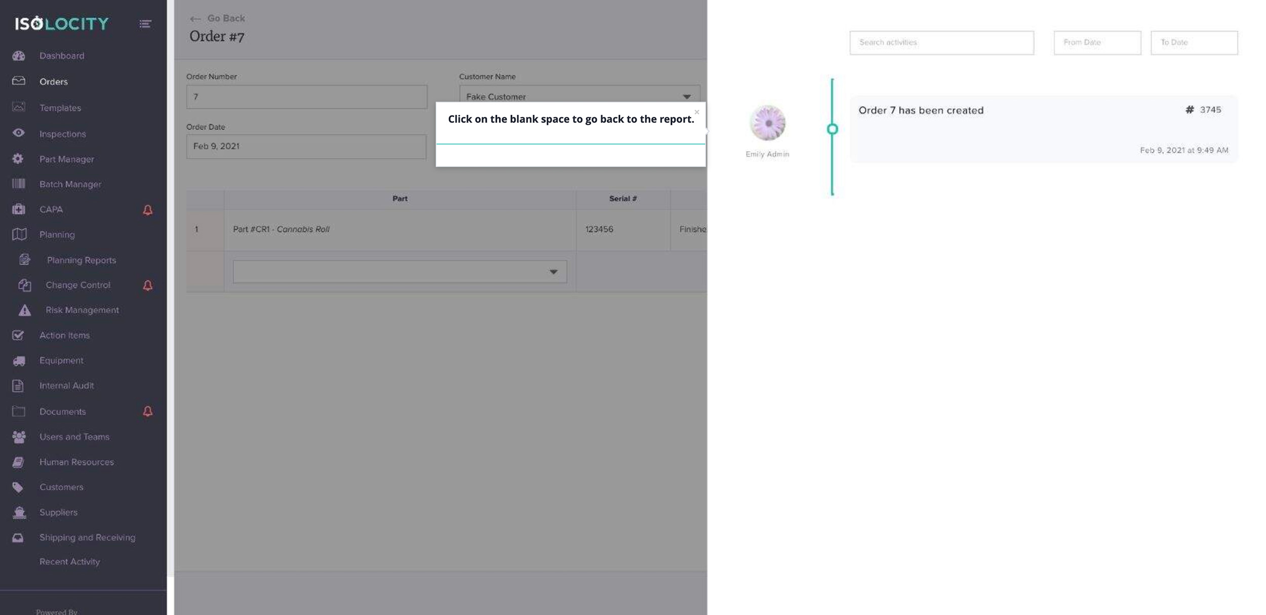Click the Serial # column header
The width and height of the screenshot is (1266, 615).
(623, 199)
